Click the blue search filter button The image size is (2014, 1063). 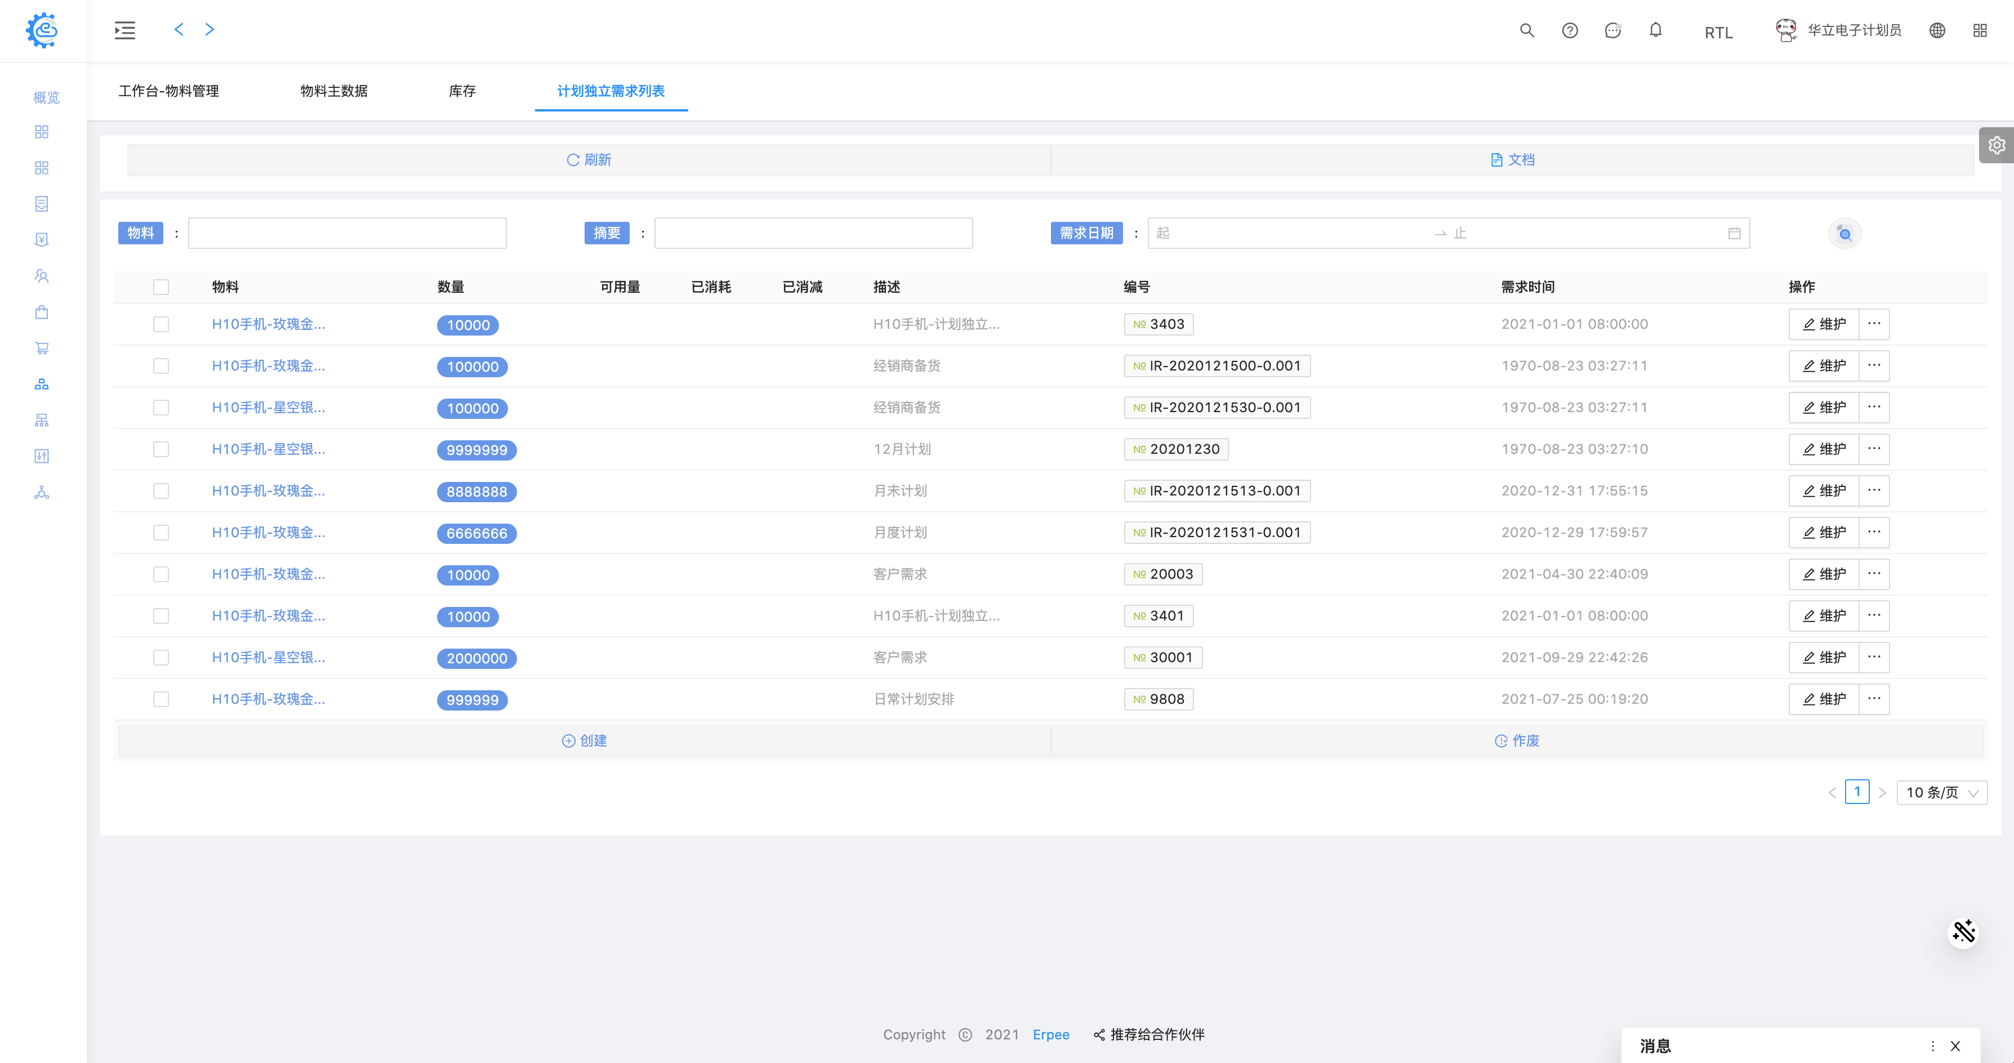click(1844, 234)
